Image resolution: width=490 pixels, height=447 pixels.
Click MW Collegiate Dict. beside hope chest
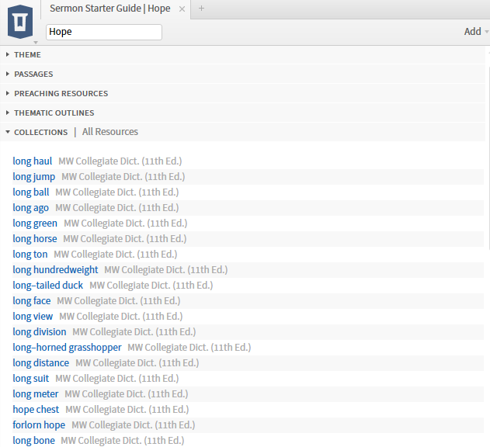click(x=127, y=410)
